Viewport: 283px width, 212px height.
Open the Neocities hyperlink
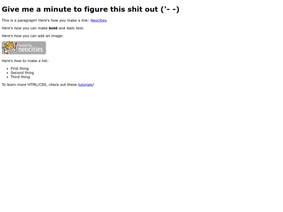tap(99, 20)
